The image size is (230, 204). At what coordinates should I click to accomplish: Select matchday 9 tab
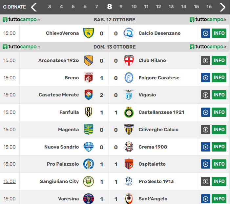coord(121,7)
